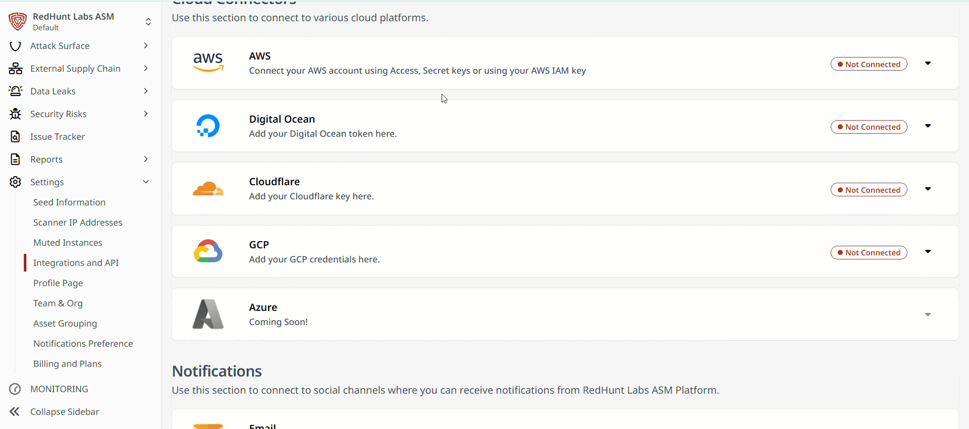Click the Cloudflare logo
969x429 pixels.
point(208,189)
